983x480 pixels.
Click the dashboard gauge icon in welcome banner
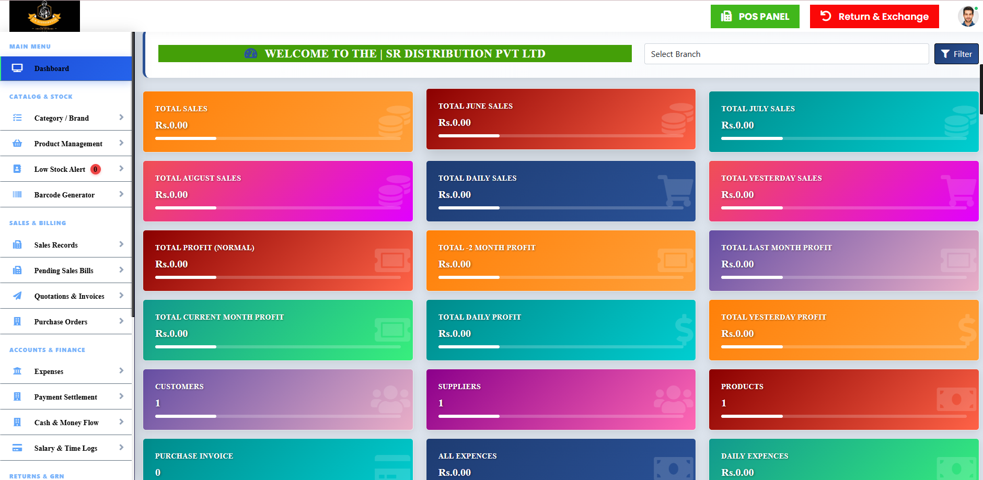(251, 53)
